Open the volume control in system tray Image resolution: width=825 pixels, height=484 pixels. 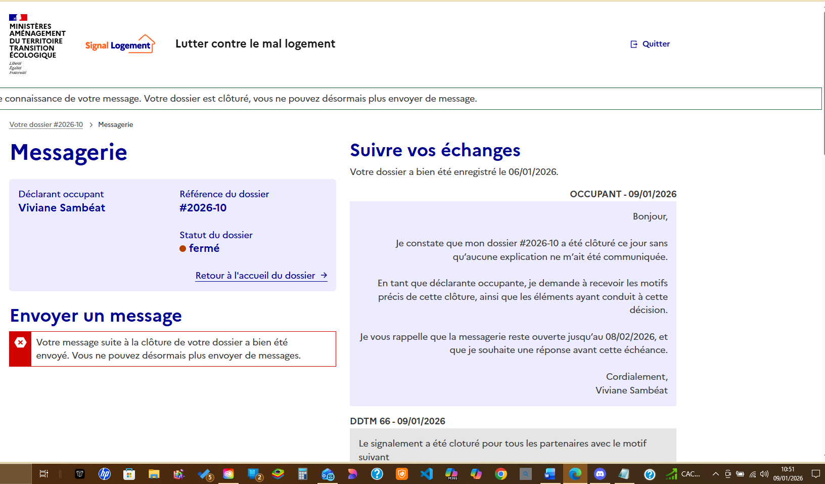point(764,474)
